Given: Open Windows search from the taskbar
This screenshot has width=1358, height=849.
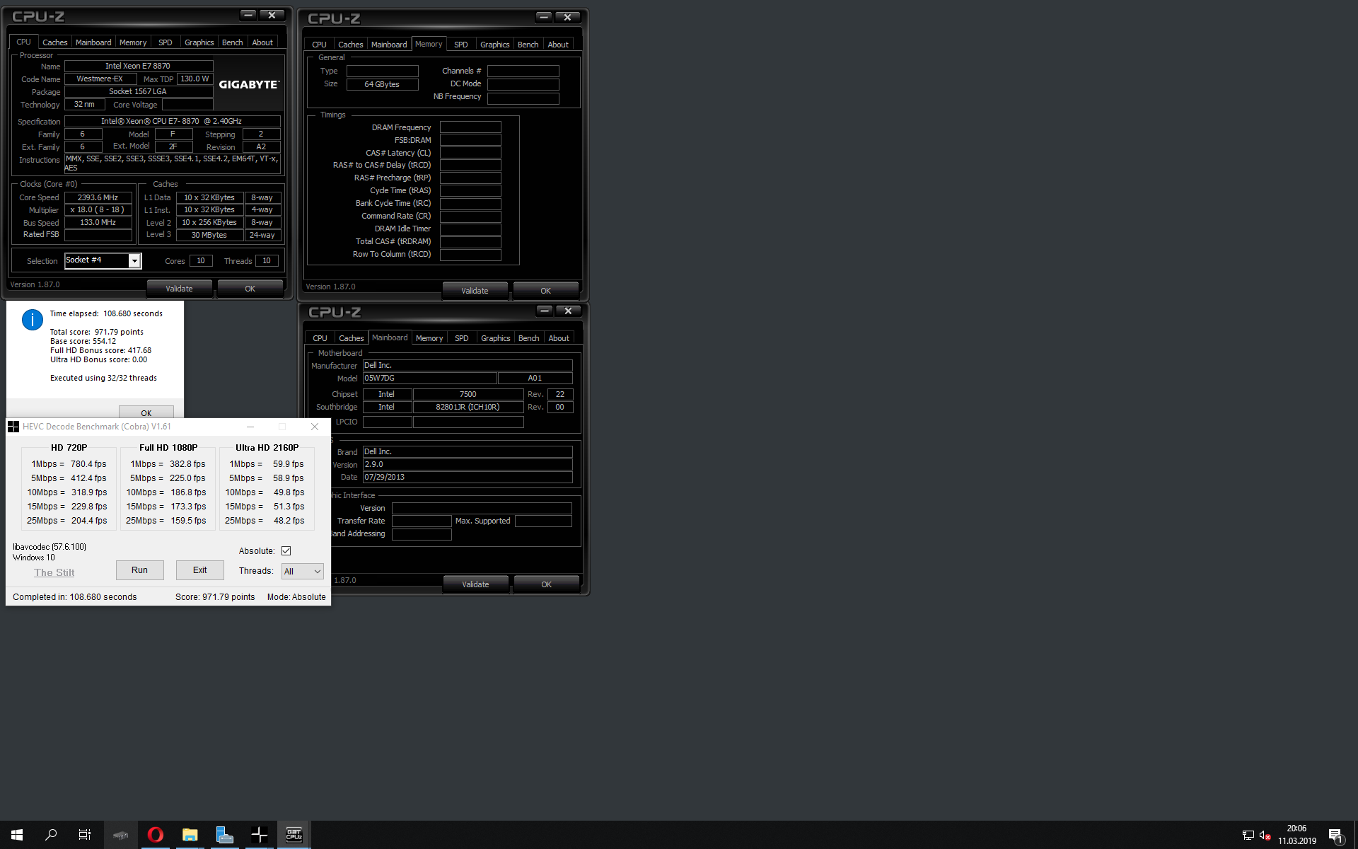Looking at the screenshot, I should [51, 835].
